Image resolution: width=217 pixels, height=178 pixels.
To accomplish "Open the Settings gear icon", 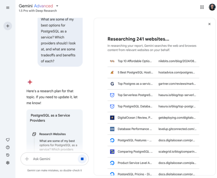I will click(8, 163).
